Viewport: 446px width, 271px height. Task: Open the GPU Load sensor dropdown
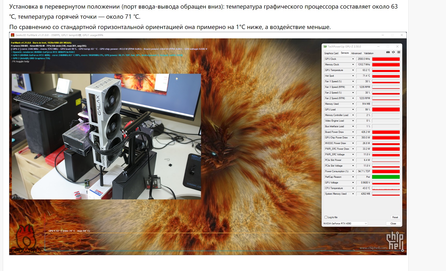(353, 110)
